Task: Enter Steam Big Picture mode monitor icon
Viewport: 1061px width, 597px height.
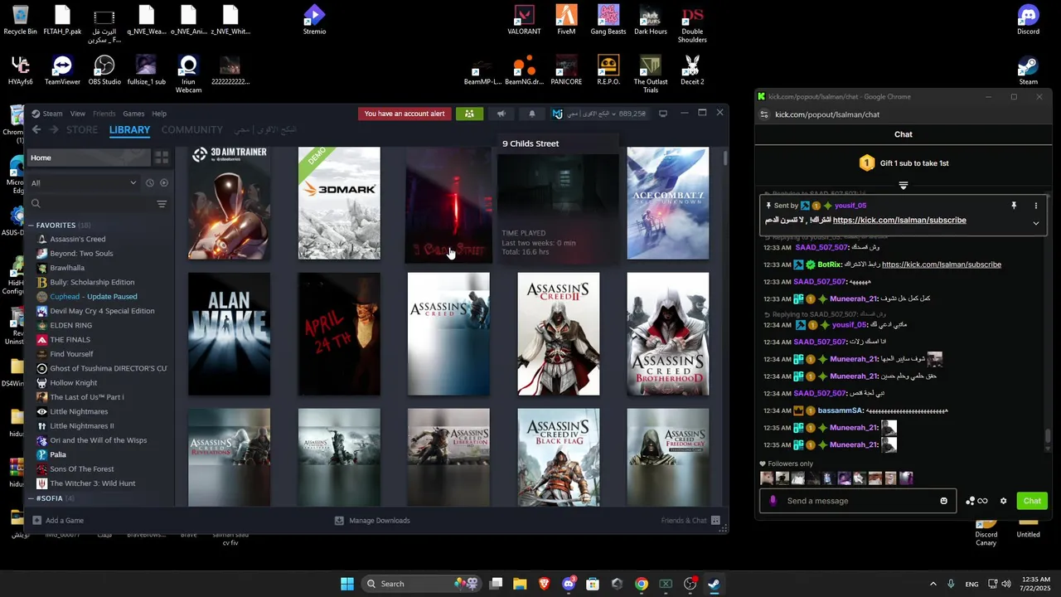Action: tap(663, 114)
